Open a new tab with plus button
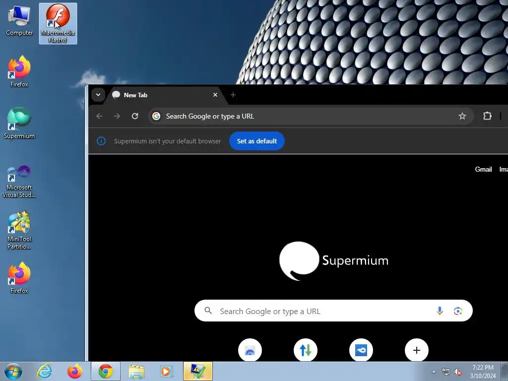508x381 pixels. point(233,95)
